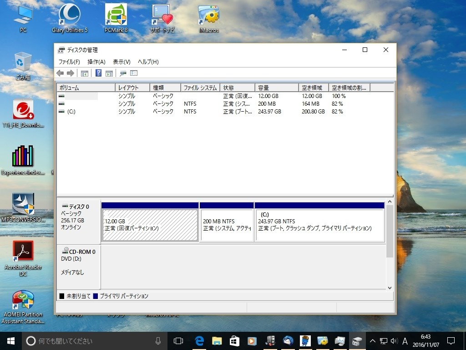Open Thunderbird from the taskbar

pos(288,341)
